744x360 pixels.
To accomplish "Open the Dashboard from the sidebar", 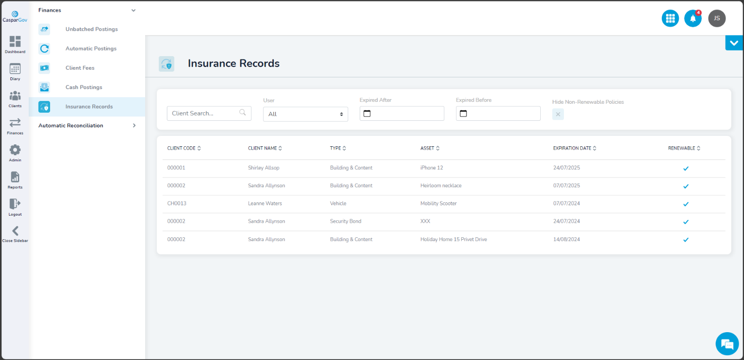I will tap(15, 43).
